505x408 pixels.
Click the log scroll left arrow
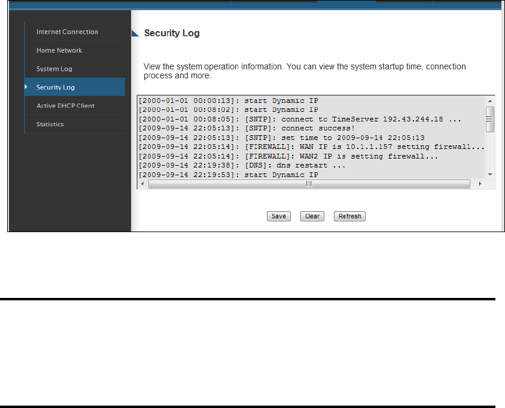142,184
